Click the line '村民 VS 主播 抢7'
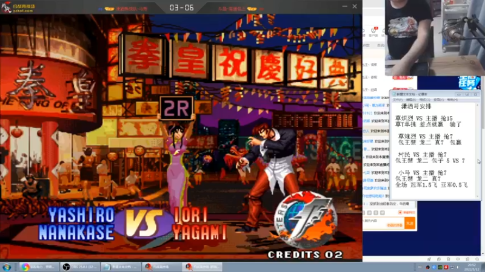Screen dimensions: 485x272 [422, 155]
